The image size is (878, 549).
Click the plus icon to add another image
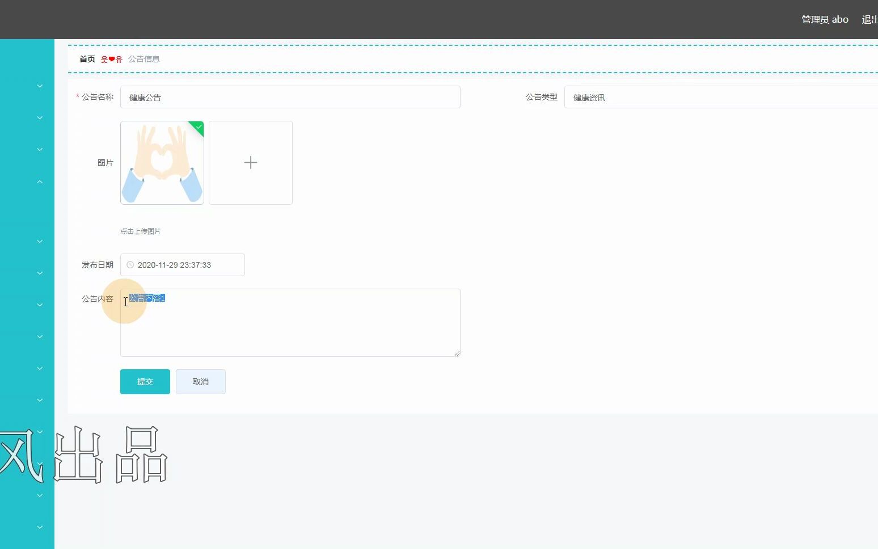pos(250,163)
